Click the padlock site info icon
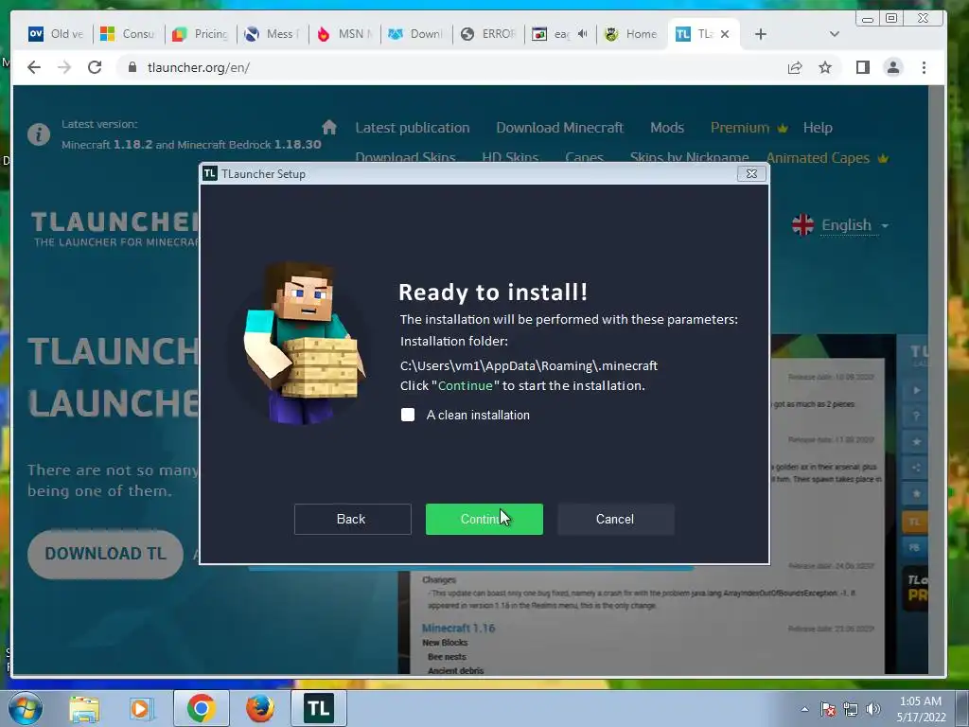The width and height of the screenshot is (969, 727). point(132,67)
